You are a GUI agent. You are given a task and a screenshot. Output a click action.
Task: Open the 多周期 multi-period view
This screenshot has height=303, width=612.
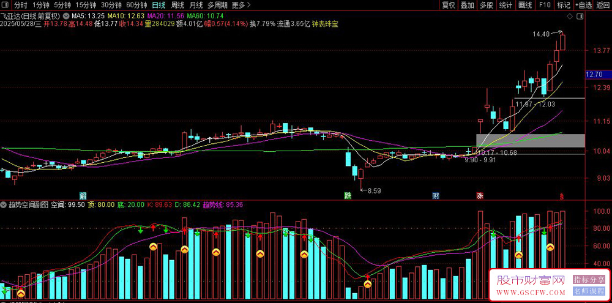217,5
